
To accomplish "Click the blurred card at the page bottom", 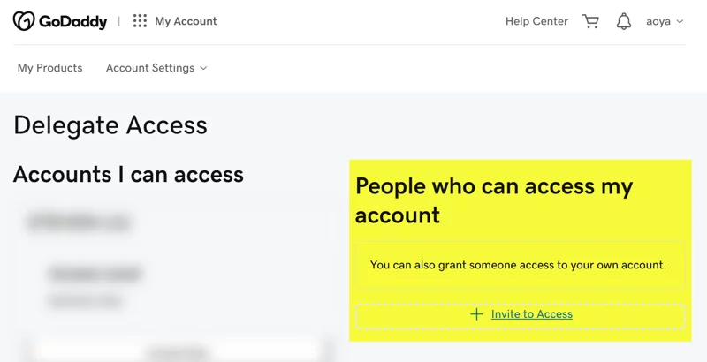I will click(x=180, y=350).
